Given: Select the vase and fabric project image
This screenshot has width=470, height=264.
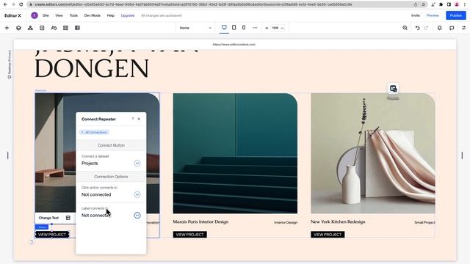Looking at the screenshot, I should coord(373,153).
